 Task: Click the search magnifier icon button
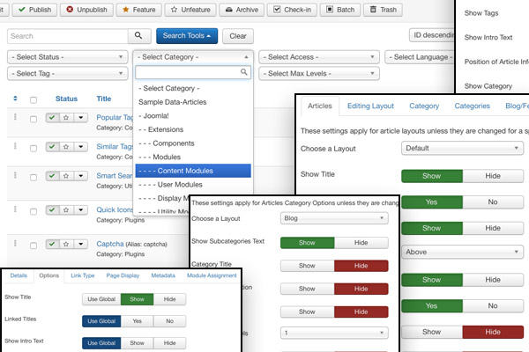point(139,36)
